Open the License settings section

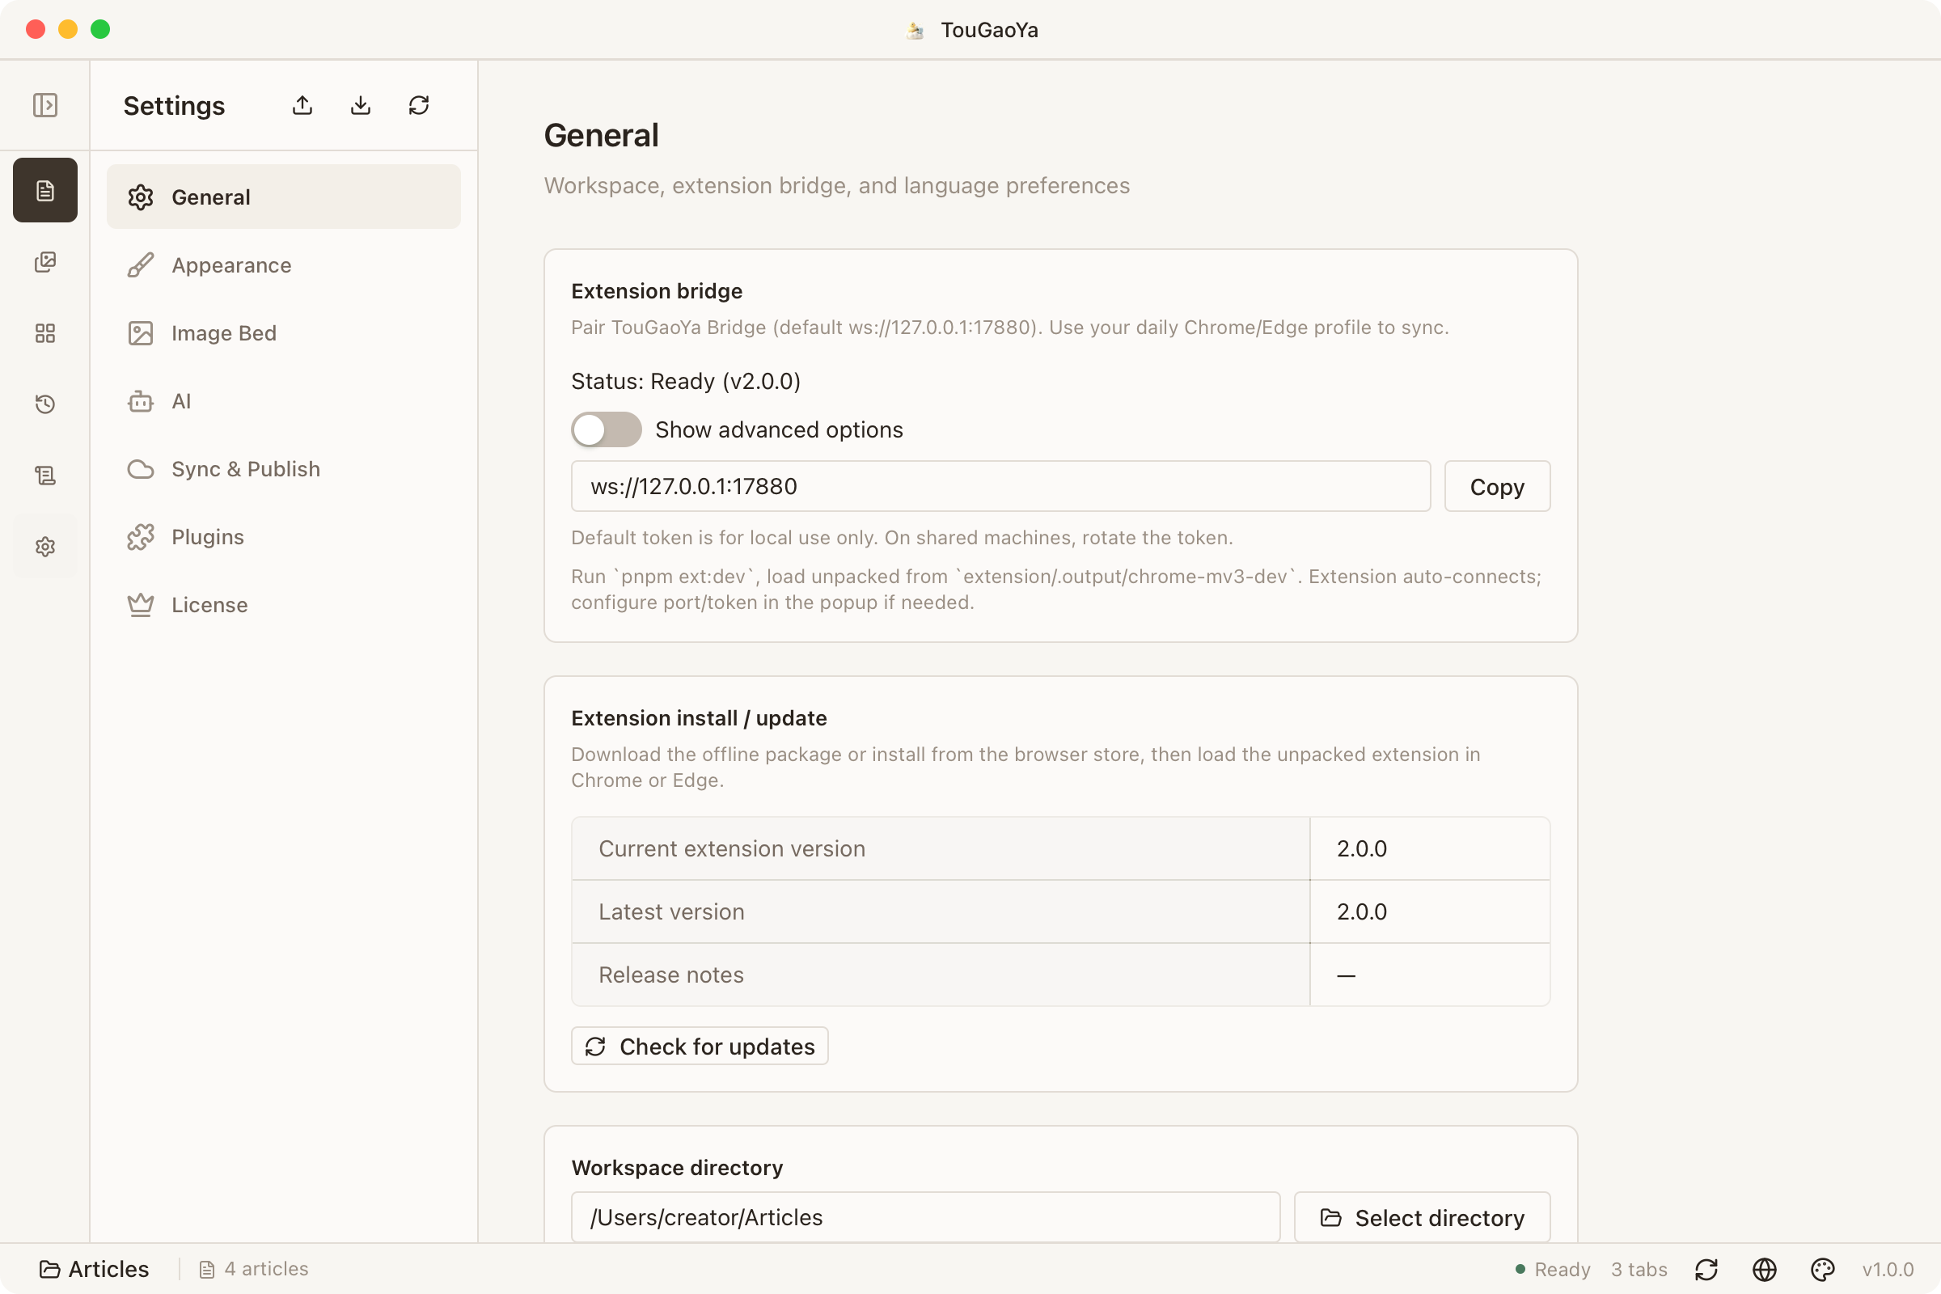(x=284, y=605)
